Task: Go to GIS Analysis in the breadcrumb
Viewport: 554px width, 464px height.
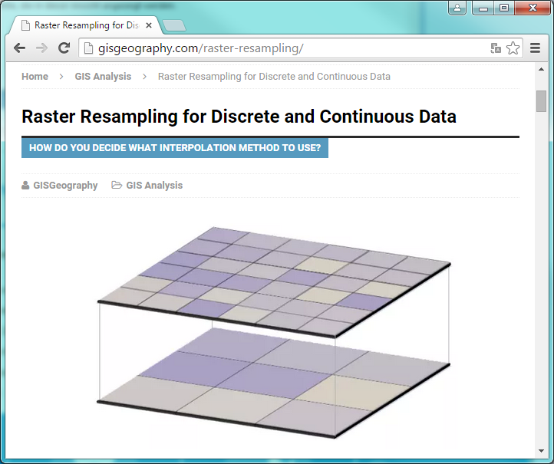Action: click(103, 77)
